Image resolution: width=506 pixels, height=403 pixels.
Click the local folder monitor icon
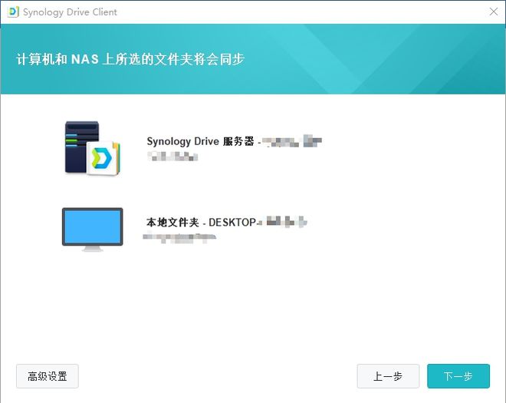point(92,230)
